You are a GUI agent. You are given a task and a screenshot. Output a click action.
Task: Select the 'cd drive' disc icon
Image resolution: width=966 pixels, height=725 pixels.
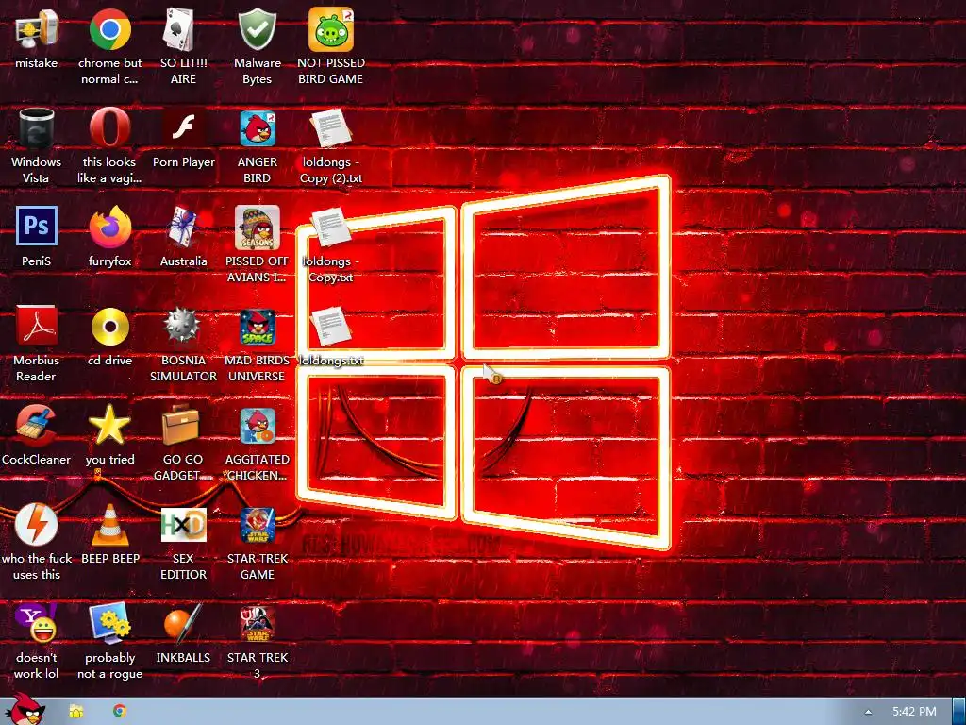(109, 326)
